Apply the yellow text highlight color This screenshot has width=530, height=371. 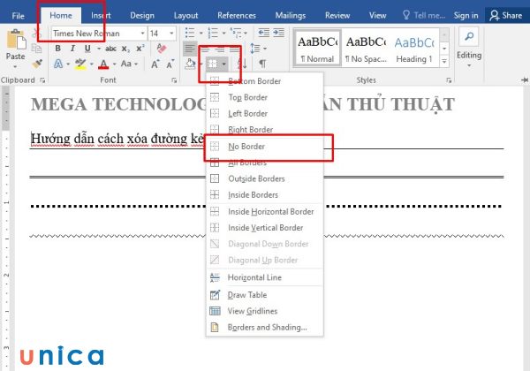pos(80,64)
